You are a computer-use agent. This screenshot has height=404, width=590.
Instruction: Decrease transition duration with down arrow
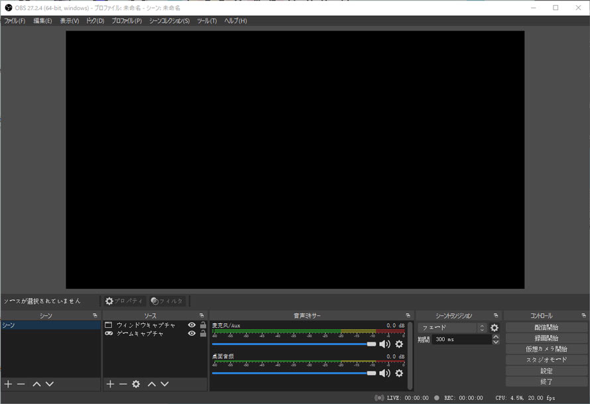(496, 342)
